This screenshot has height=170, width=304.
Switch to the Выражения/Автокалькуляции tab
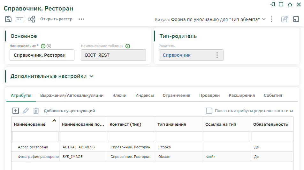pos(72,95)
